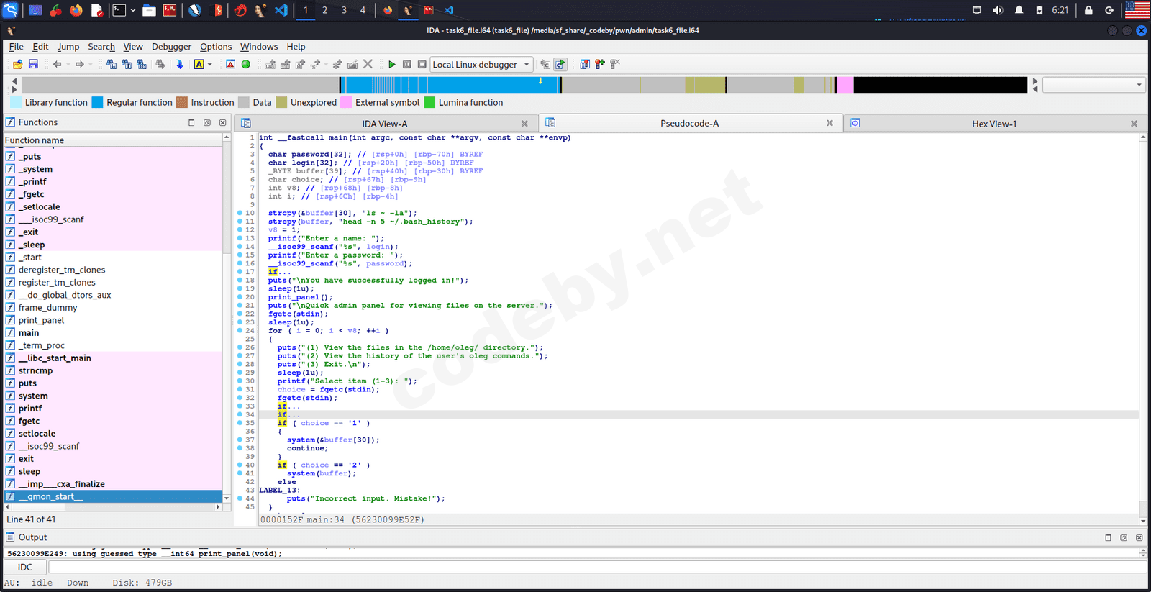Click the IDC button in Output panel
The image size is (1151, 592).
click(25, 568)
